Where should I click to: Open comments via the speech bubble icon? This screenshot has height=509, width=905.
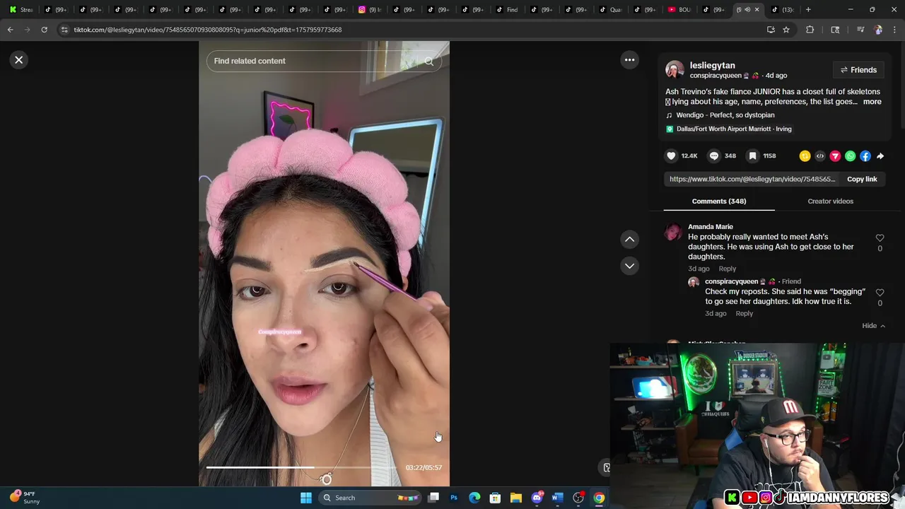(x=714, y=156)
